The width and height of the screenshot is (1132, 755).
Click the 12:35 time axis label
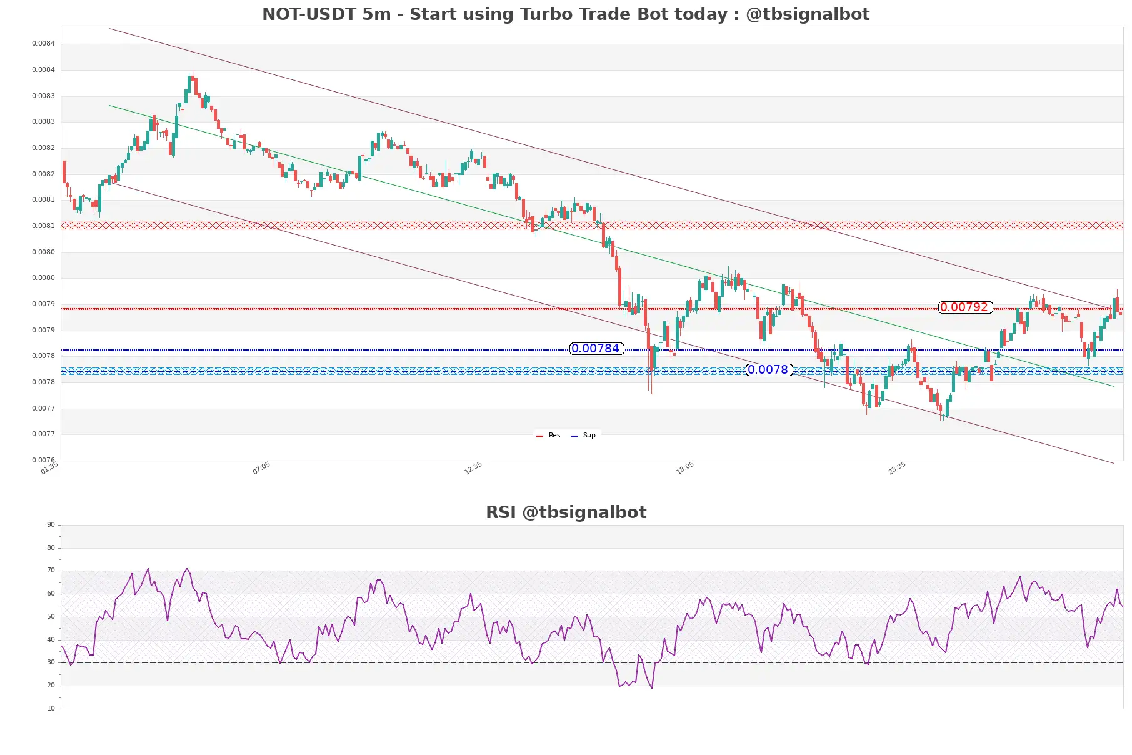(x=473, y=468)
